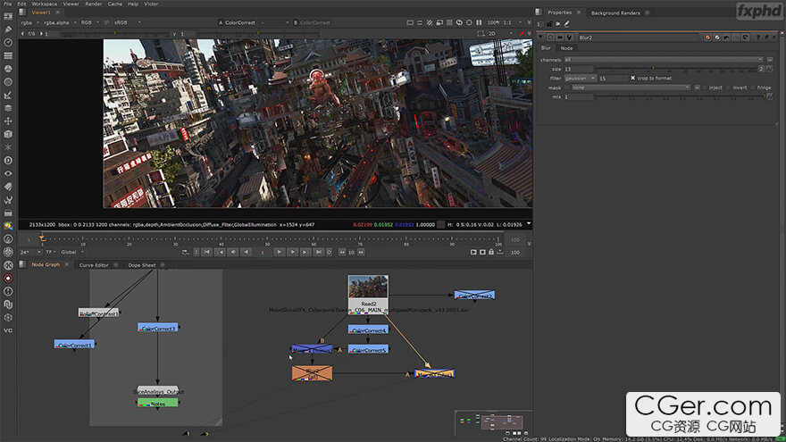Toggle the ROI region icon in viewer
The width and height of the screenshot is (786, 442).
tap(481, 34)
